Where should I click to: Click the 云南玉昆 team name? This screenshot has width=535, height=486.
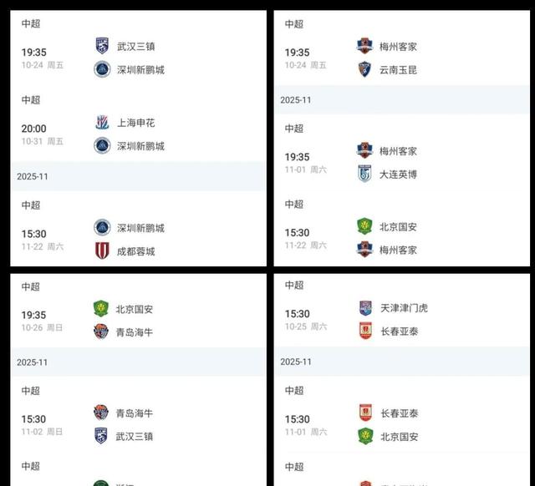(x=398, y=69)
